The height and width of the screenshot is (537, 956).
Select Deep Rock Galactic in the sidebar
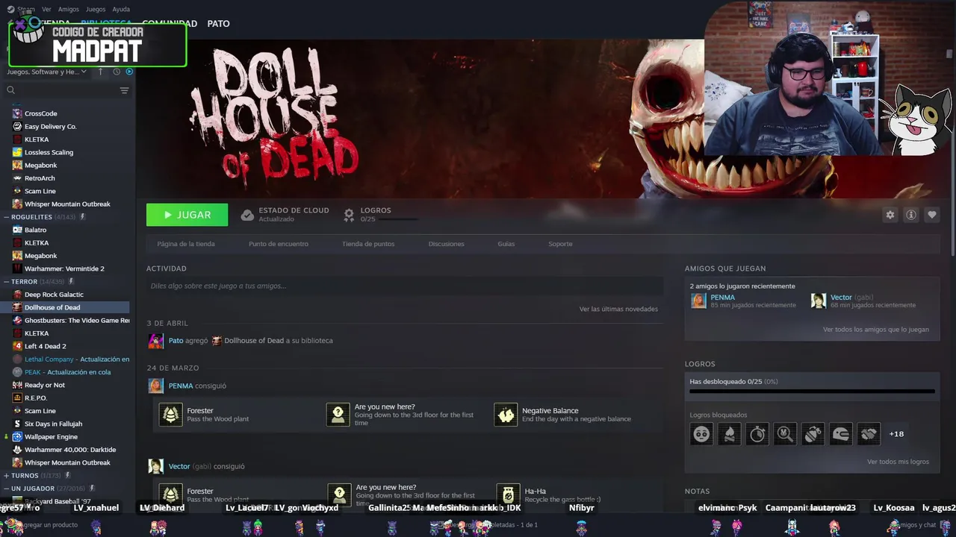(x=54, y=295)
